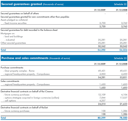This screenshot has height=121, width=128.
Task: Click the 50,562 subtotal under 31.12.2009
Action: click(102, 46)
